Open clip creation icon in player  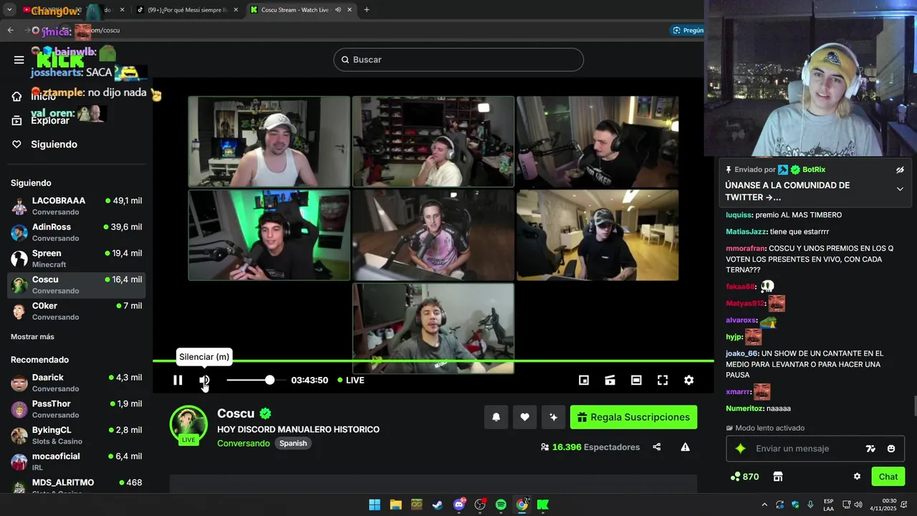(x=610, y=381)
